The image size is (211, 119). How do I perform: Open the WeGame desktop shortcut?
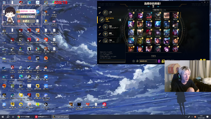(4, 96)
